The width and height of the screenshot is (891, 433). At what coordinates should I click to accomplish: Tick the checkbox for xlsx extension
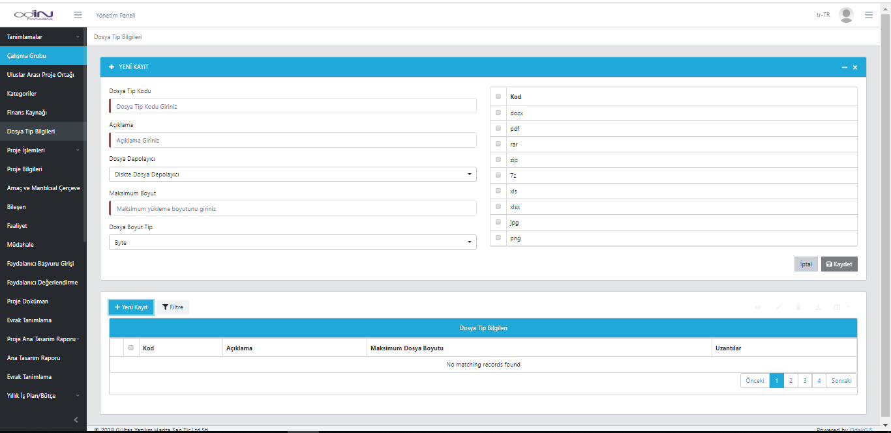[x=498, y=206]
